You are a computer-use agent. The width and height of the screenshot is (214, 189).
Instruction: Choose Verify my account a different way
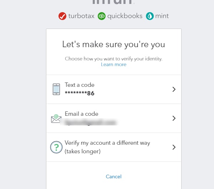click(114, 147)
